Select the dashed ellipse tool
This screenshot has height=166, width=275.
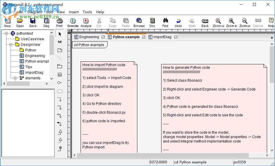[x=60, y=91]
